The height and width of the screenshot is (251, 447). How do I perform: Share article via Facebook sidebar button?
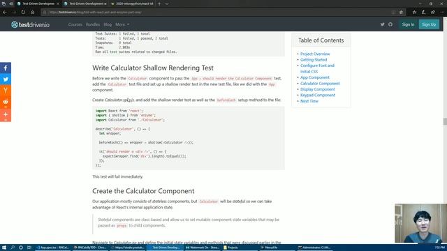pos(6,68)
